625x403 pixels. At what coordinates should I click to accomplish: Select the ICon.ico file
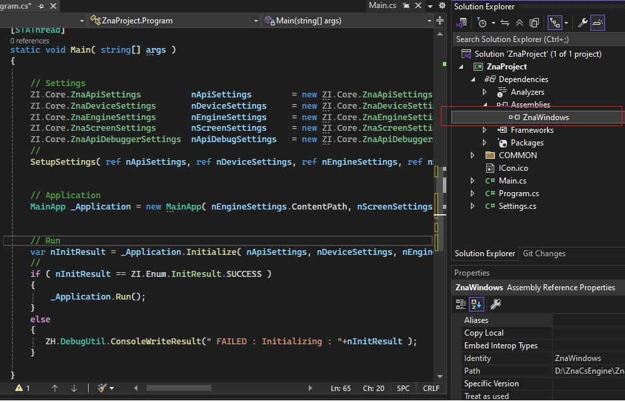(514, 168)
